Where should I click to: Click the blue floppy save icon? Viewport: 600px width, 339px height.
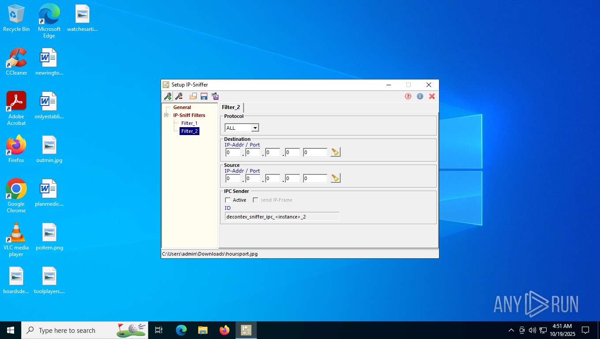tap(204, 96)
